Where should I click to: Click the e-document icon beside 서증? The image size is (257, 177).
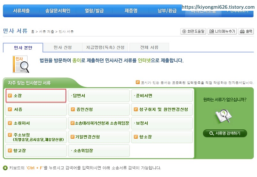10,109
